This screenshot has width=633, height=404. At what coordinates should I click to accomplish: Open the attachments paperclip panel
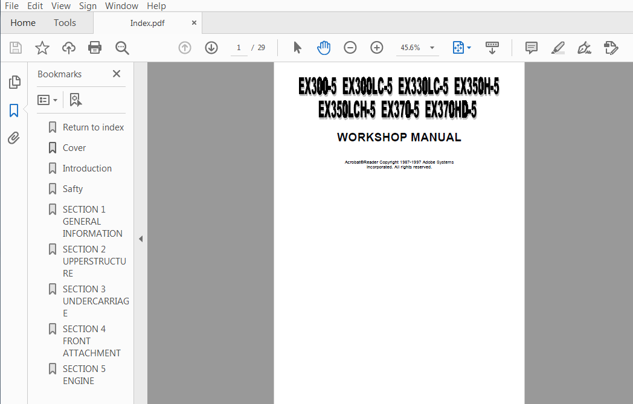pyautogui.click(x=14, y=138)
